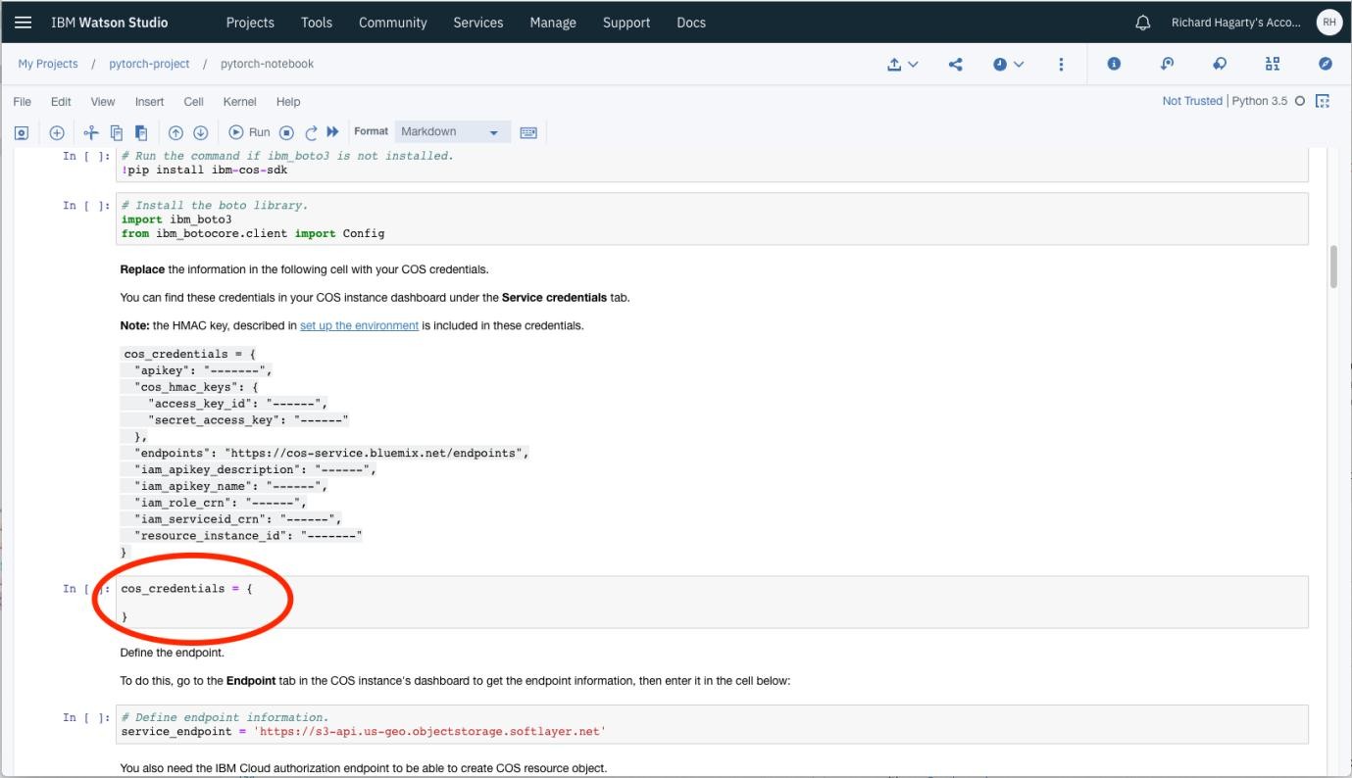Open the three-dot overflow menu
1352x778 pixels.
click(x=1061, y=63)
